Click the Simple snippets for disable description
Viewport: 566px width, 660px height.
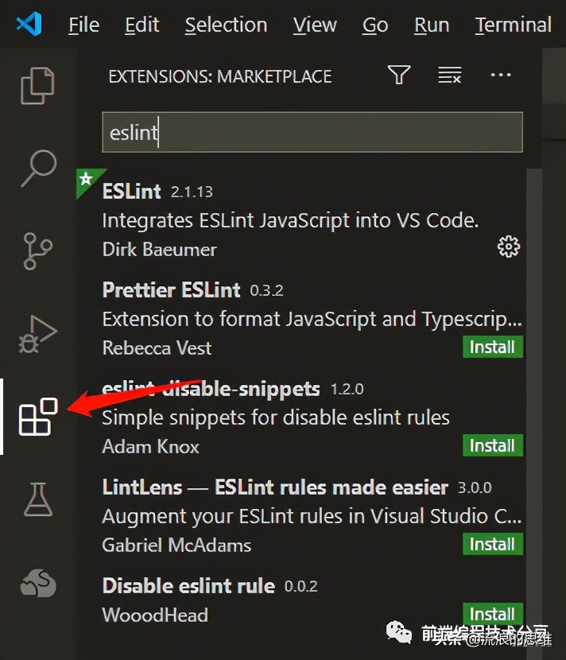[276, 417]
